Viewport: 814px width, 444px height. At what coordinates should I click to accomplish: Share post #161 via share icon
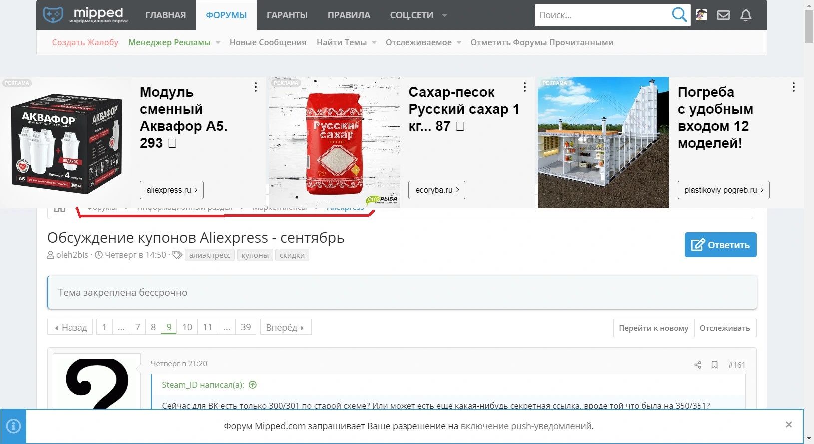coord(698,365)
